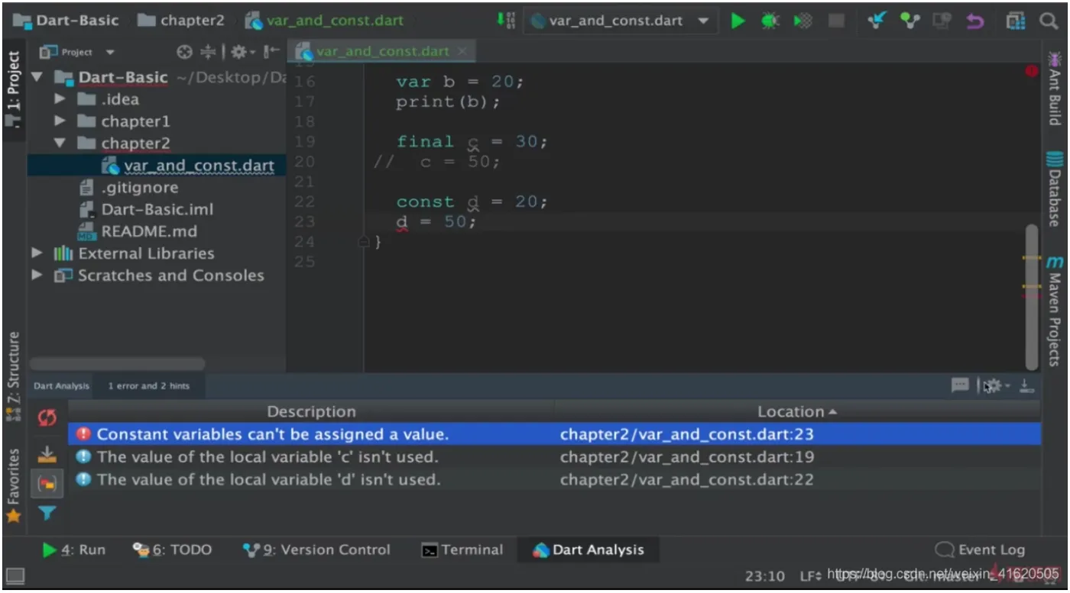Revert changes purple arrow icon
The width and height of the screenshot is (1070, 593).
975,21
